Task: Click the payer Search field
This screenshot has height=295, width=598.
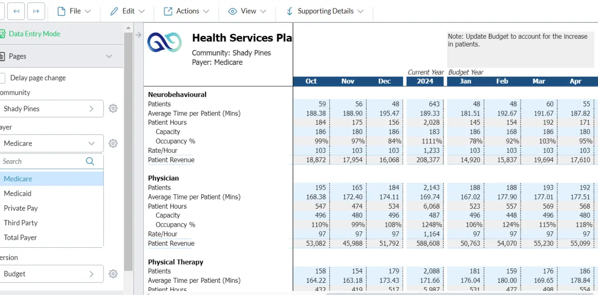Action: pyautogui.click(x=42, y=161)
